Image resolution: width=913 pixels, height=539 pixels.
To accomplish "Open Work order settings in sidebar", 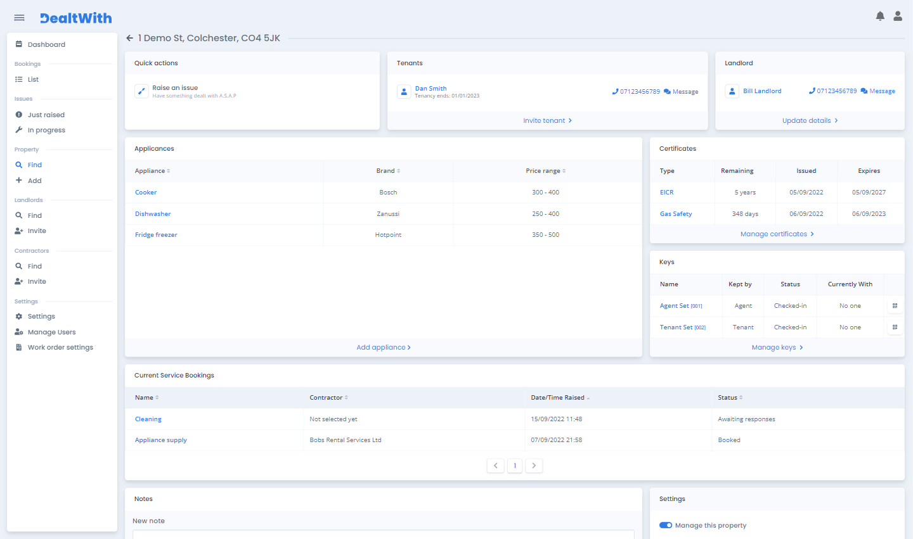I will [x=60, y=348].
